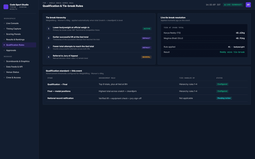The width and height of the screenshot is (255, 159).
Task: Click 'Qualification → Final' stage row
Action: click(147, 84)
